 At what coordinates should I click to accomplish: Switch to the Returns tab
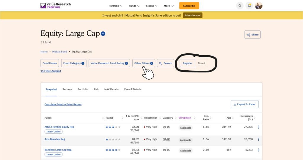coord(67,89)
